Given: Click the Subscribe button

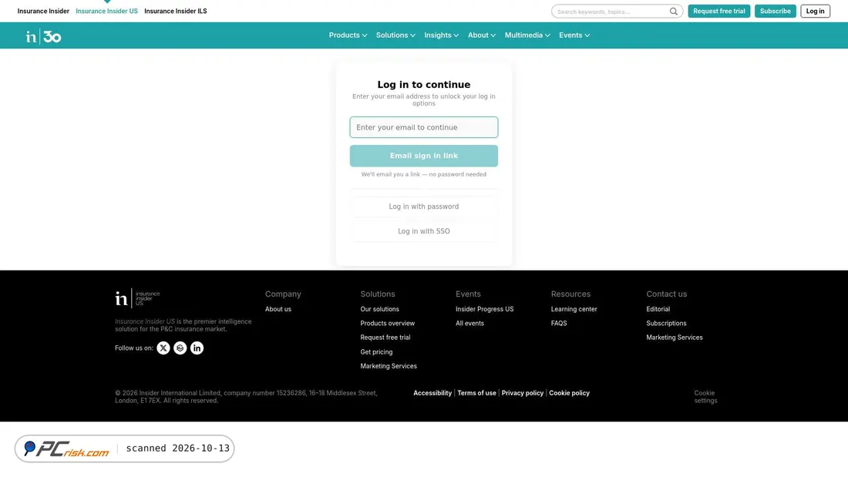Looking at the screenshot, I should tap(775, 12).
